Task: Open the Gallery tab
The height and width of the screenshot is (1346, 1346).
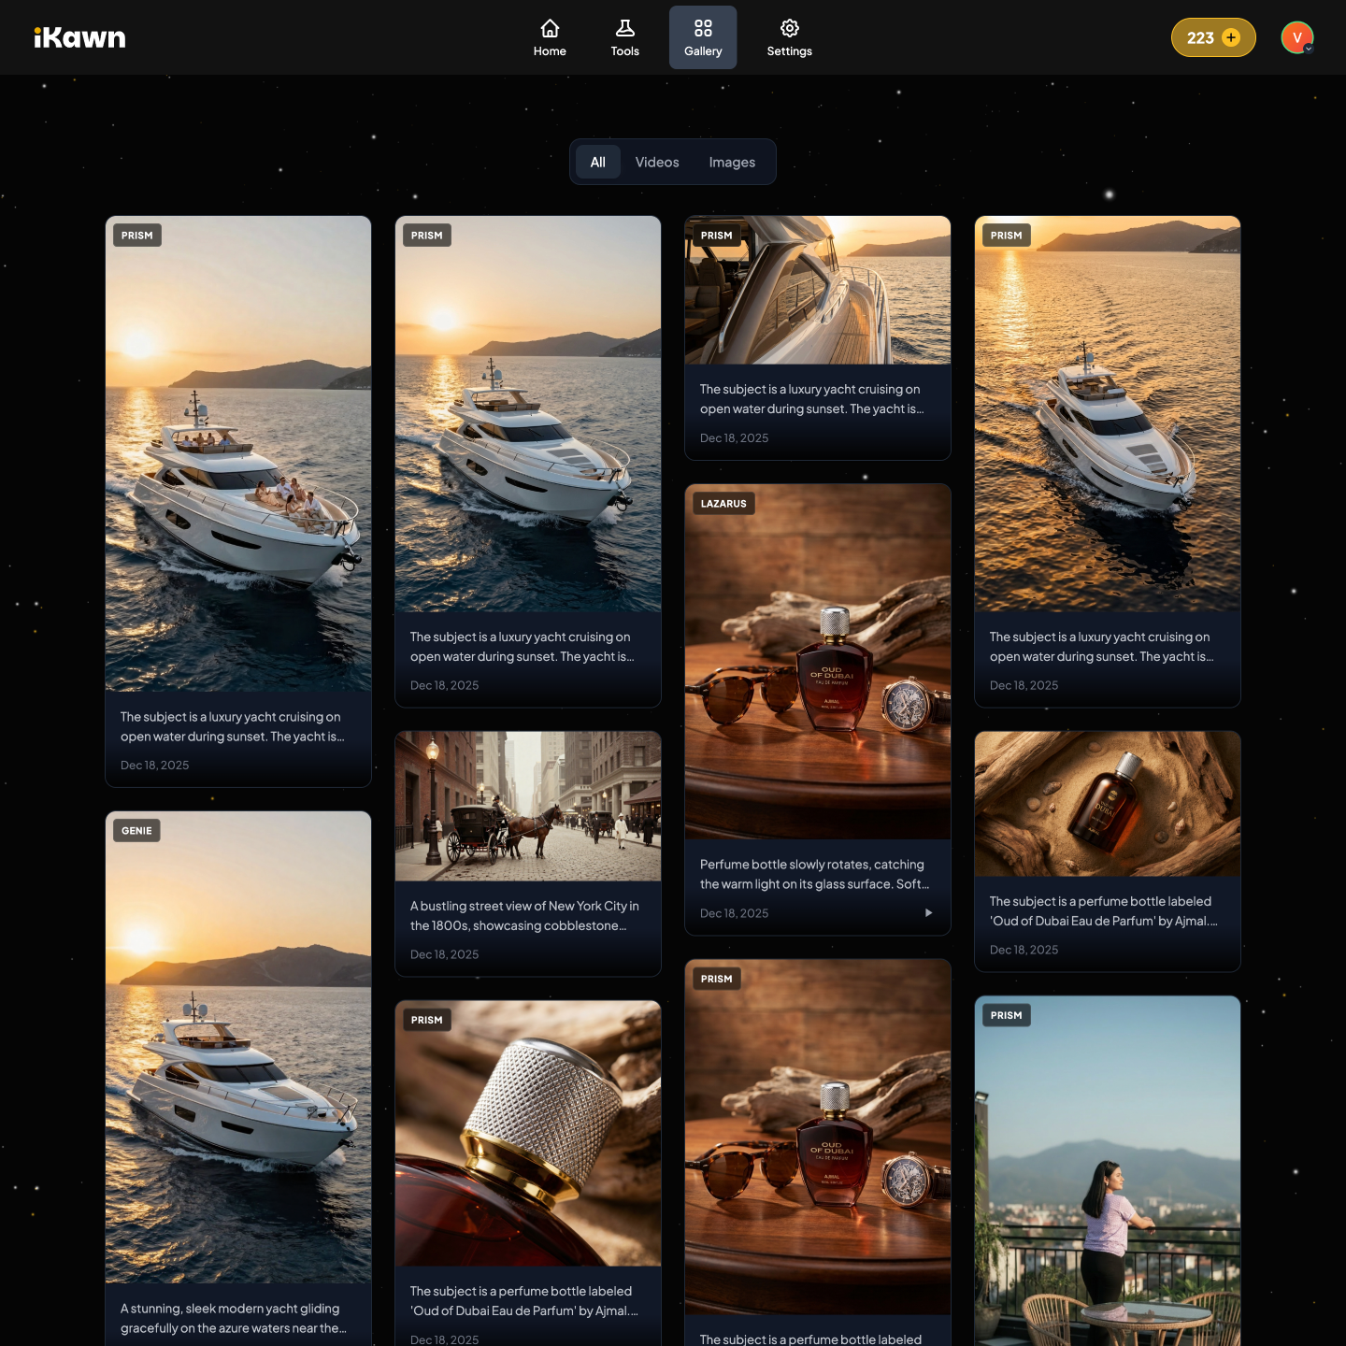Action: (x=703, y=37)
